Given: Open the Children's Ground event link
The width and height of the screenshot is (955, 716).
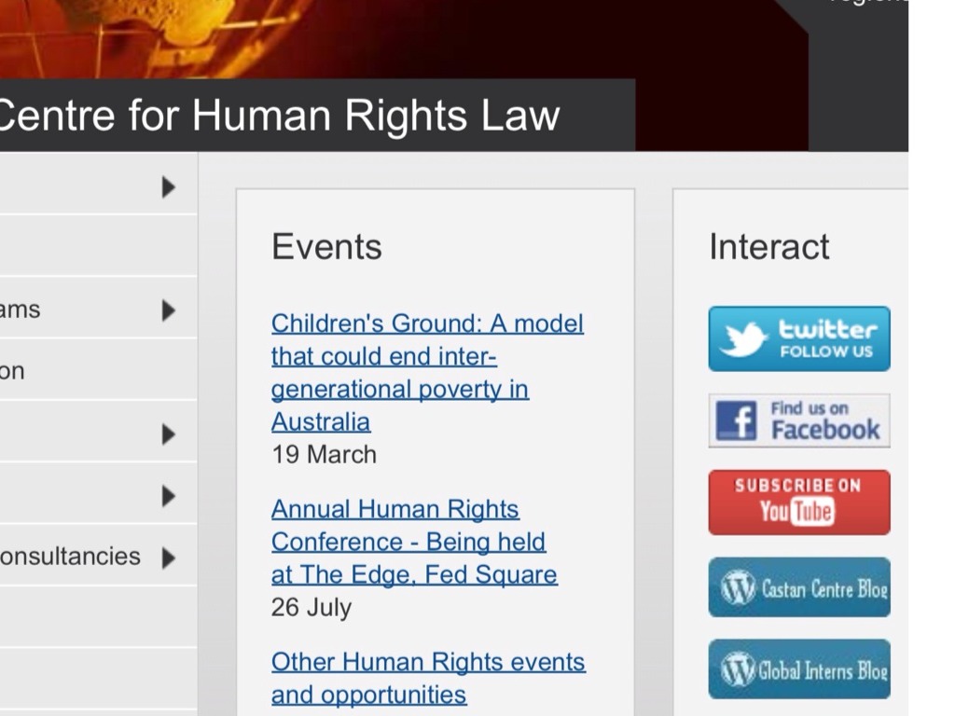Looking at the screenshot, I should click(426, 372).
